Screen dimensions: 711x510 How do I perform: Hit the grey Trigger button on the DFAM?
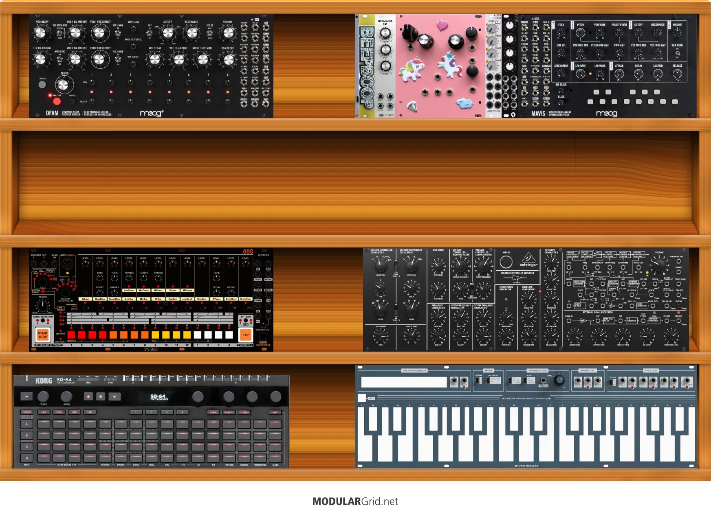(42, 84)
